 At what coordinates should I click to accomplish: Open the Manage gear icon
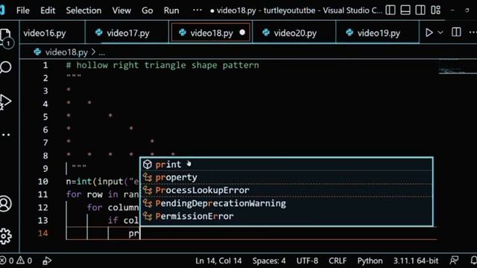[x=5, y=236]
